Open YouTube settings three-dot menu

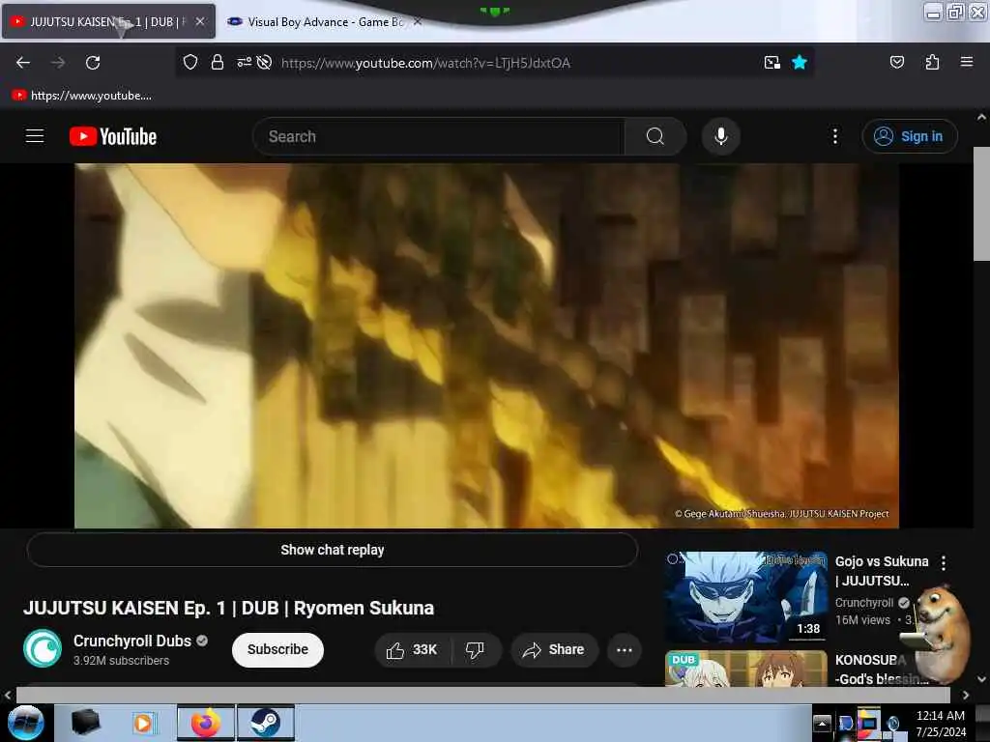point(834,136)
